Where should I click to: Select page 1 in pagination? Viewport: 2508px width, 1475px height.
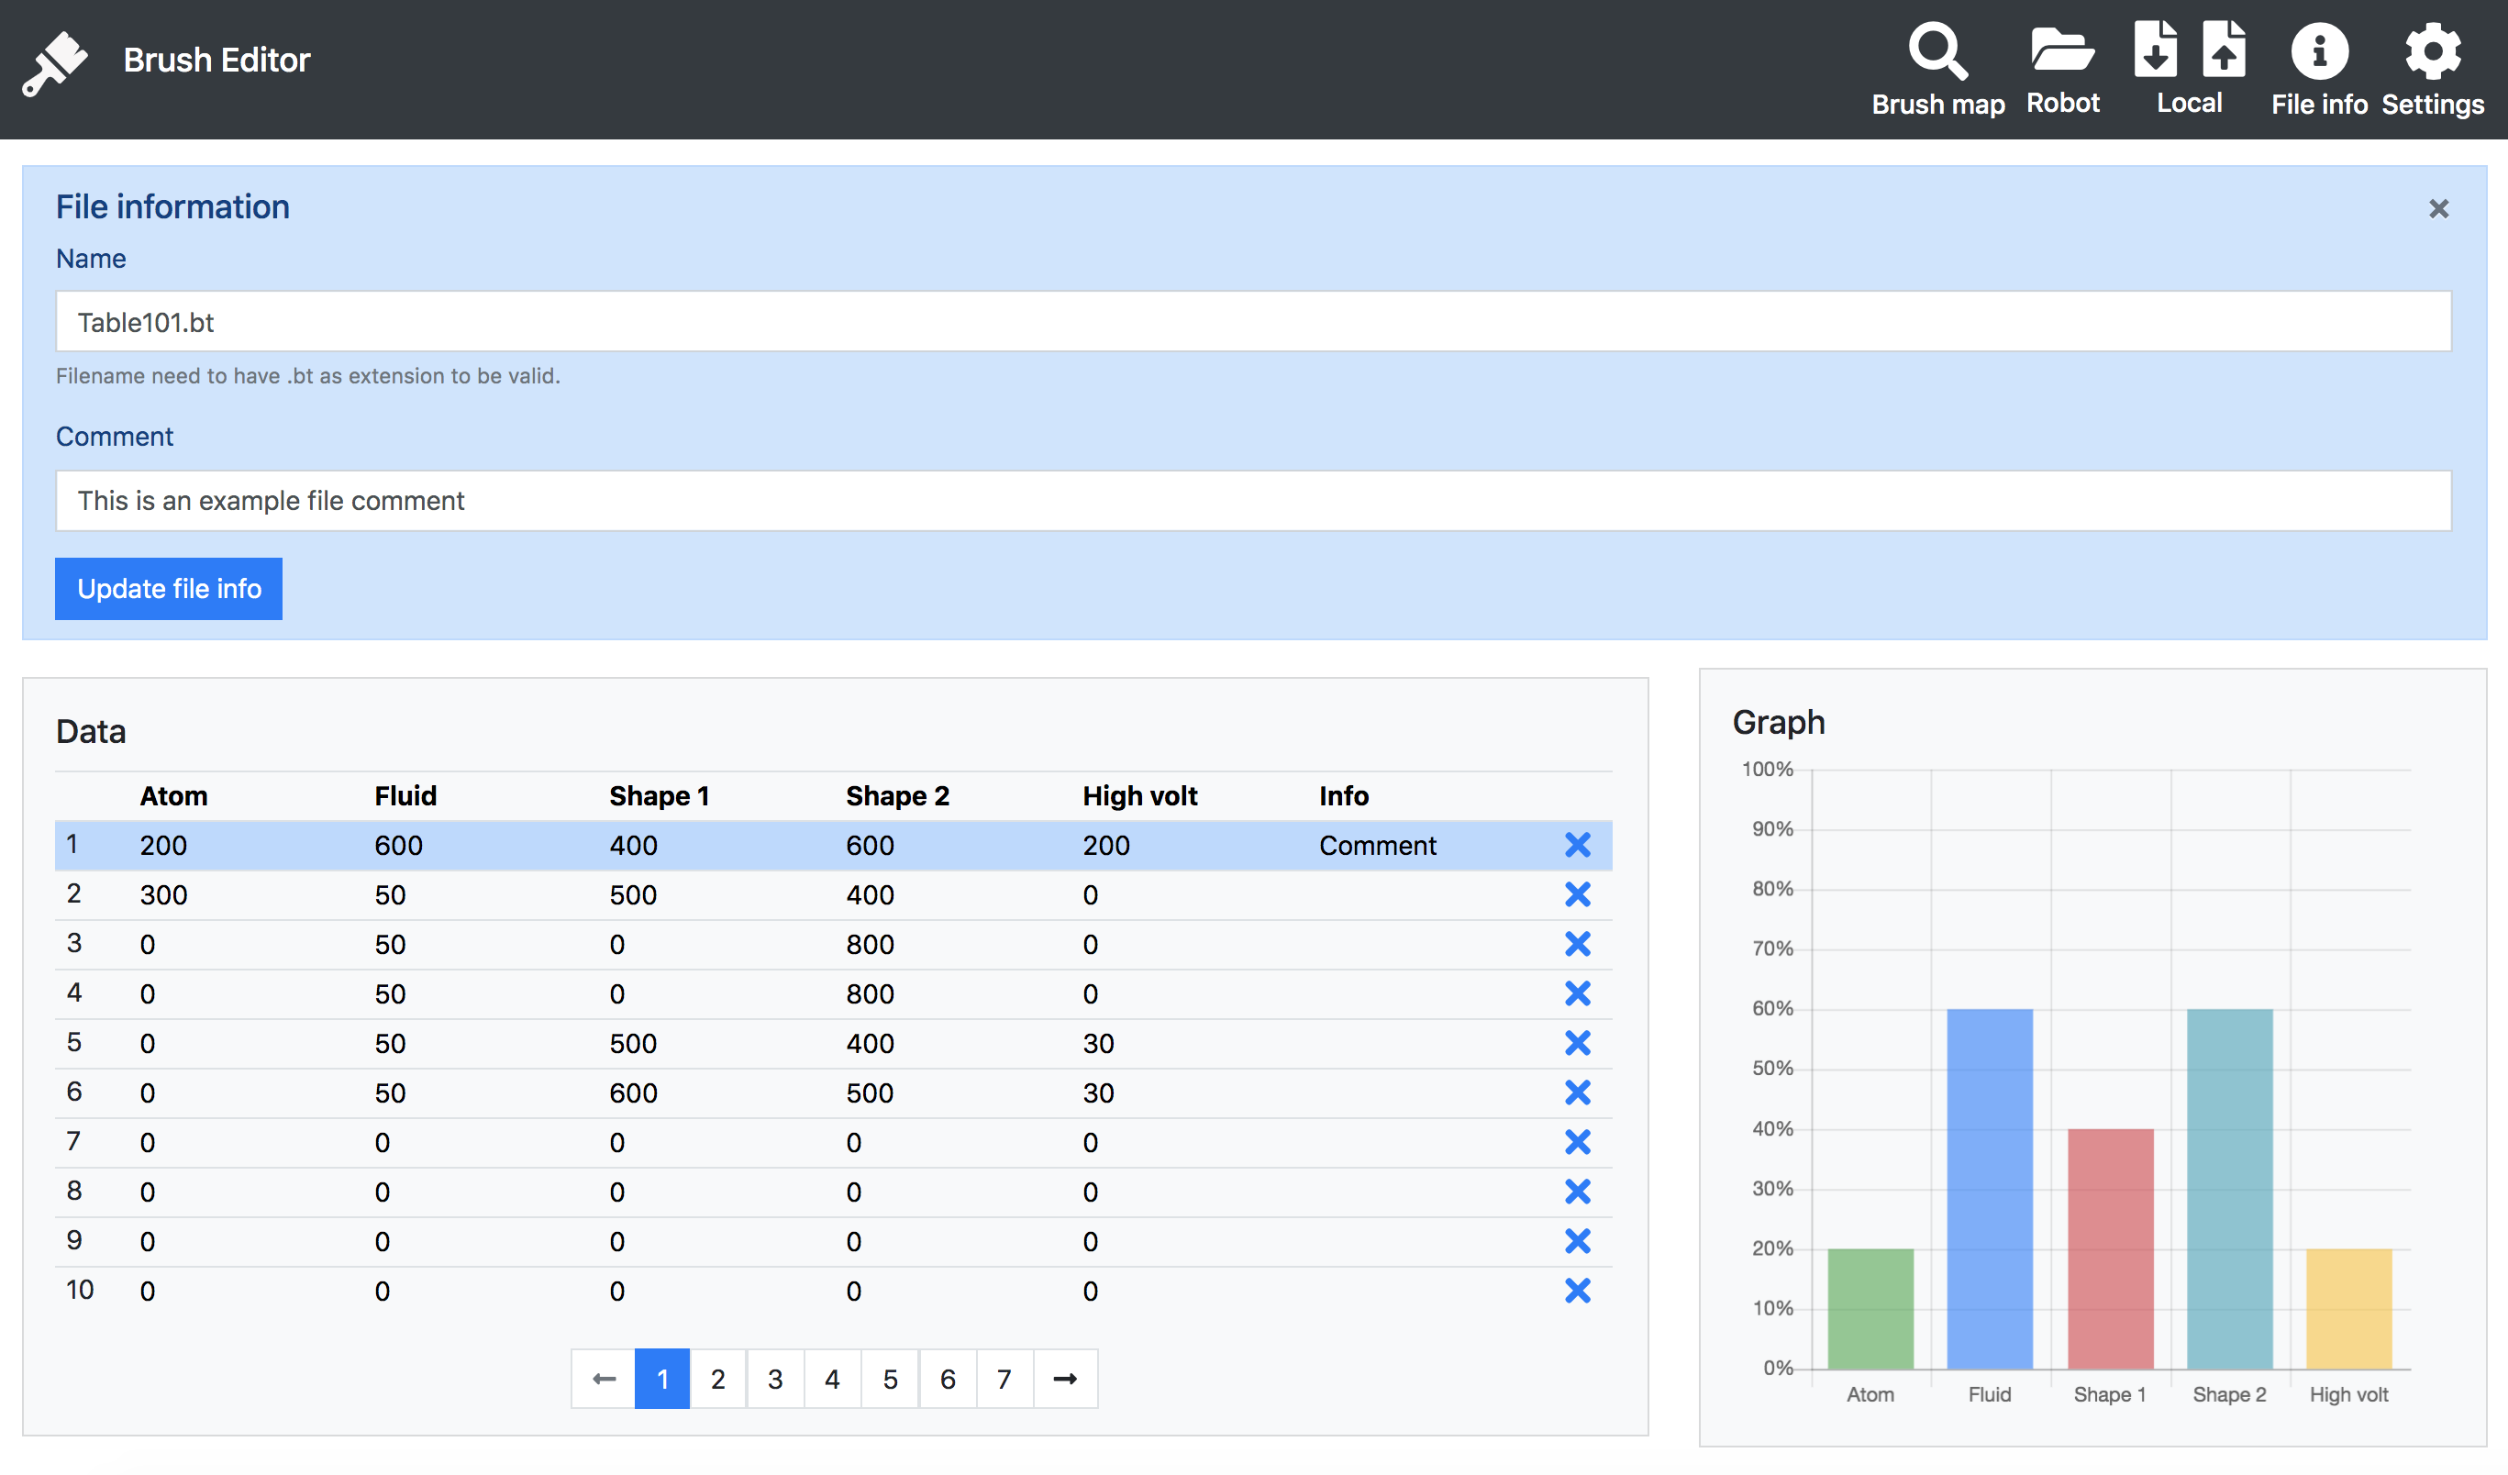click(661, 1379)
